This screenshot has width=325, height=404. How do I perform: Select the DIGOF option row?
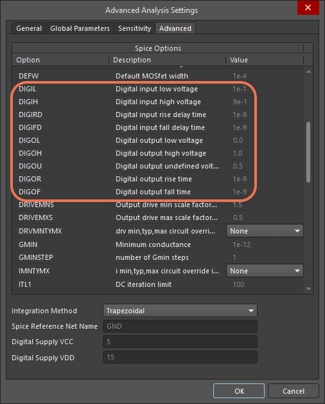158,192
